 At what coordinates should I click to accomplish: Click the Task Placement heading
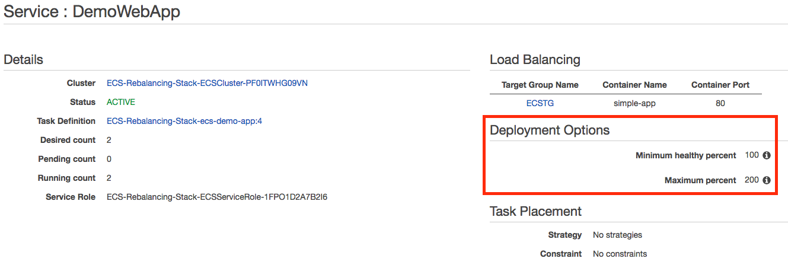click(535, 211)
